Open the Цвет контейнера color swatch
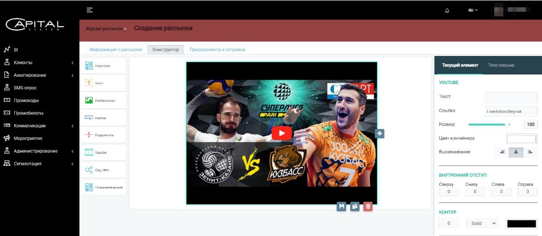The image size is (542, 236). [x=521, y=139]
